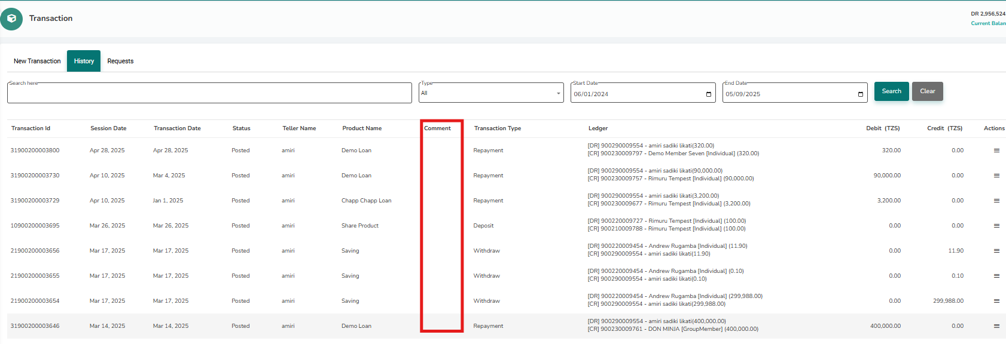
Task: Click the End Date field showing 05/09/2025
Action: pos(795,93)
